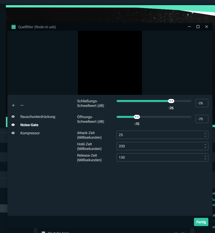215x233 pixels.
Task: Click the Streamlabs icon in the title bar
Action: (x=14, y=27)
